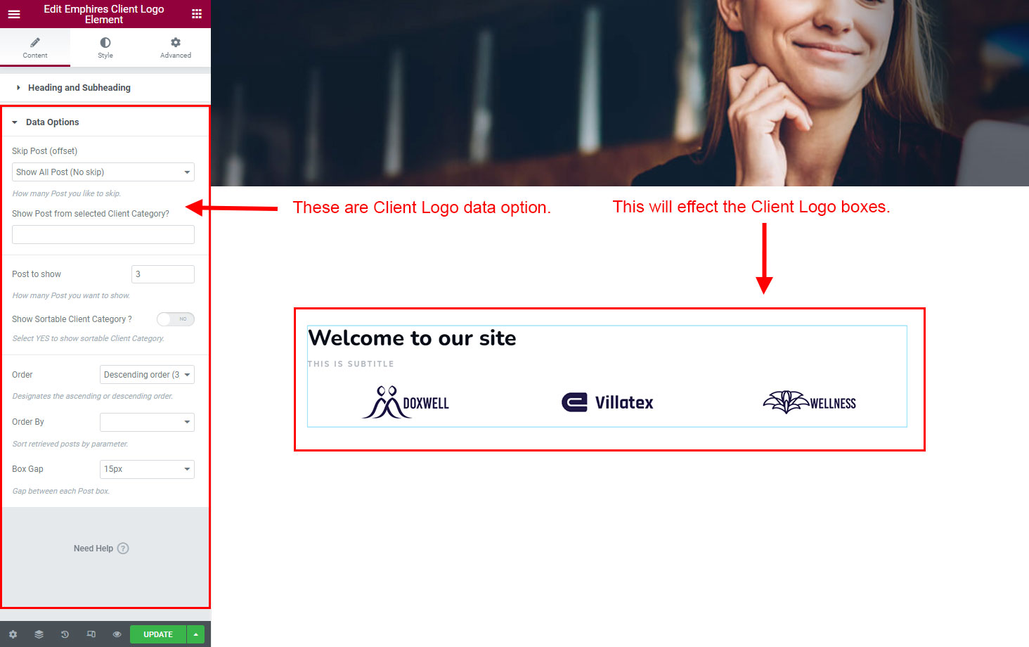This screenshot has height=647, width=1029.
Task: Open the Skip Post offset dropdown
Action: 103,172
